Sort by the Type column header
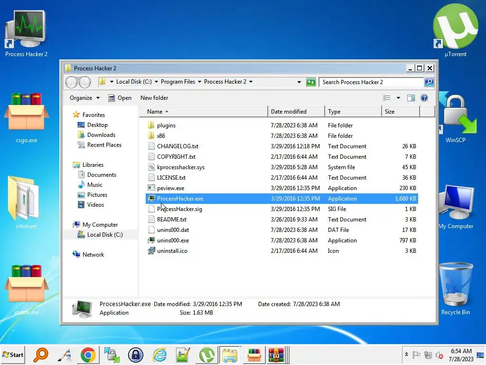The height and width of the screenshot is (365, 486). pyautogui.click(x=353, y=112)
